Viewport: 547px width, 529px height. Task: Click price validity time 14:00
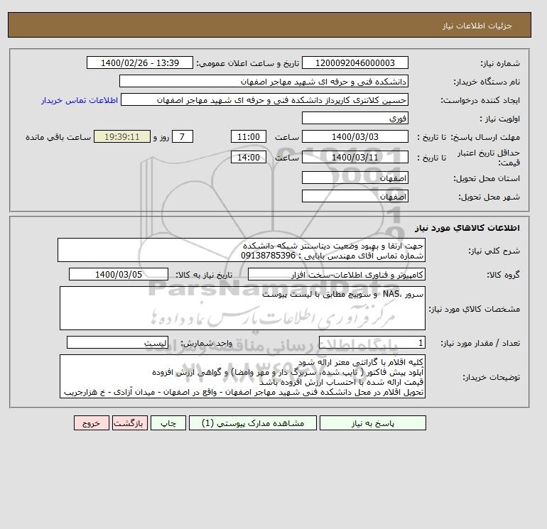(249, 157)
